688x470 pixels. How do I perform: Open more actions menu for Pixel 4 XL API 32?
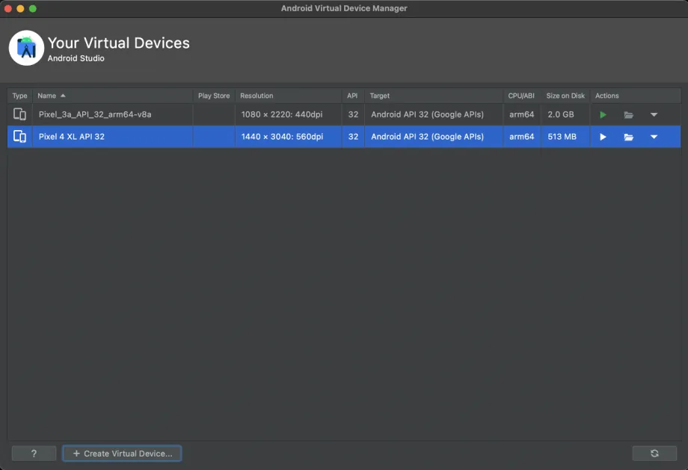tap(654, 137)
